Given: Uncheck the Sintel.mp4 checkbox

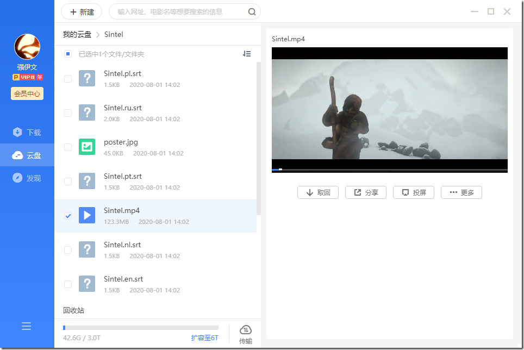Looking at the screenshot, I should click(x=68, y=216).
